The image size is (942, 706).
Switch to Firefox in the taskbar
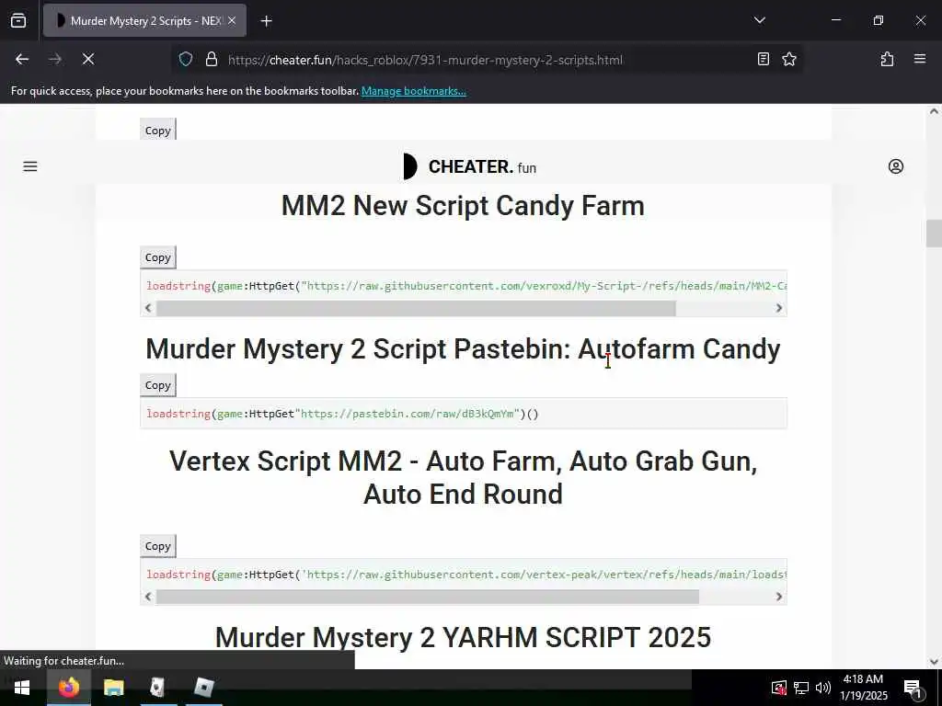(68, 688)
